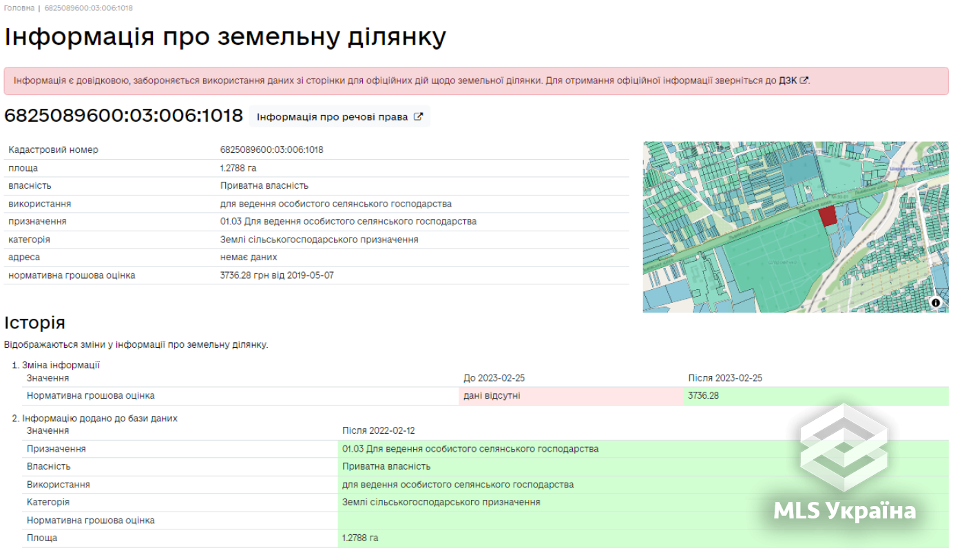Screen dimensions: 964x557
Task: Click the pink notice text 'Інформація є довідковою'
Action: coord(71,81)
